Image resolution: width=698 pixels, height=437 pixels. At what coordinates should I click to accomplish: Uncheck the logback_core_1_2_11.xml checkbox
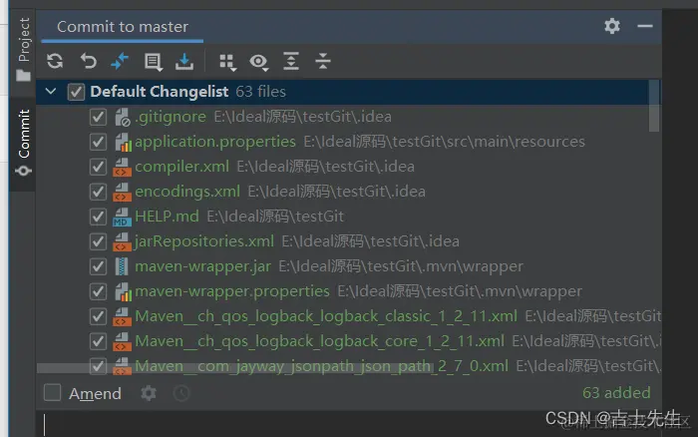98,341
